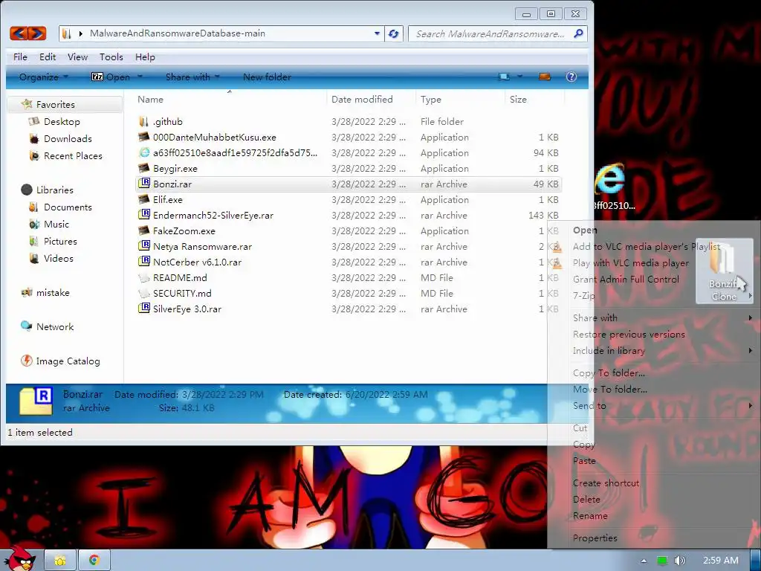
Task: Click the a63ff02510e8 application icon in list
Action: click(143, 152)
